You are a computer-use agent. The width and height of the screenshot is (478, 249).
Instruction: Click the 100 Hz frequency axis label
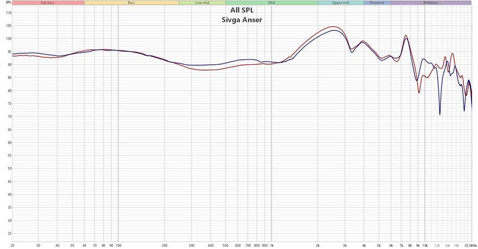[x=119, y=245]
